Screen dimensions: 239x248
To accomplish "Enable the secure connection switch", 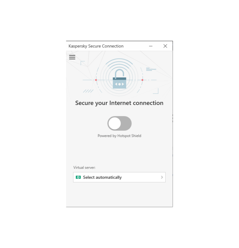I will coord(119,123).
